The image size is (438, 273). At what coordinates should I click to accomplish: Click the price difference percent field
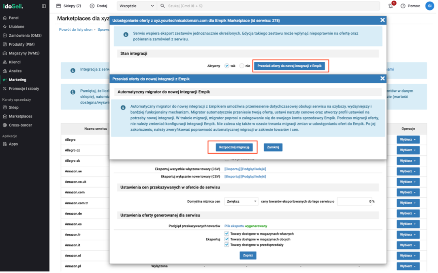tap(355, 201)
